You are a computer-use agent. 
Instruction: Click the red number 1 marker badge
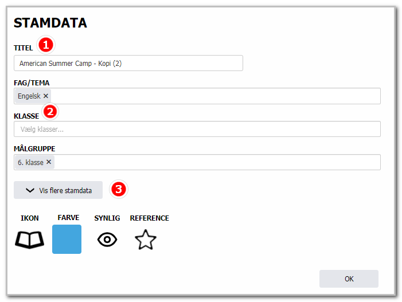46,45
